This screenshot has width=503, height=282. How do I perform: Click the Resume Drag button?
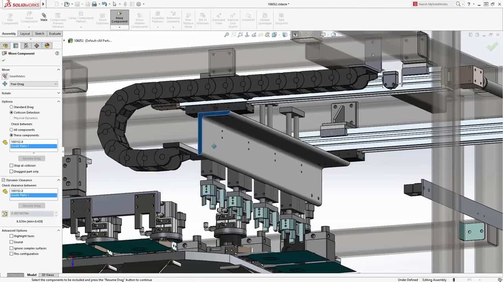[31, 158]
